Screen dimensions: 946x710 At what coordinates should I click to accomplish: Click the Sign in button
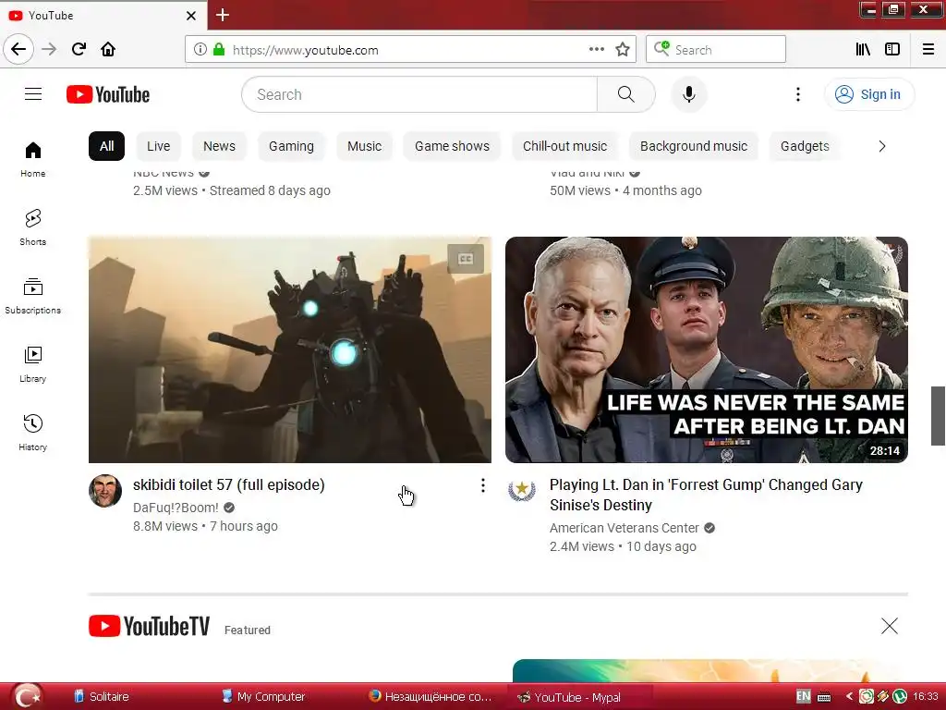coord(868,94)
